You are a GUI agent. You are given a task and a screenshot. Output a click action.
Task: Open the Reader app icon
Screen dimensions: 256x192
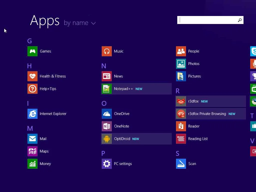pos(181,126)
